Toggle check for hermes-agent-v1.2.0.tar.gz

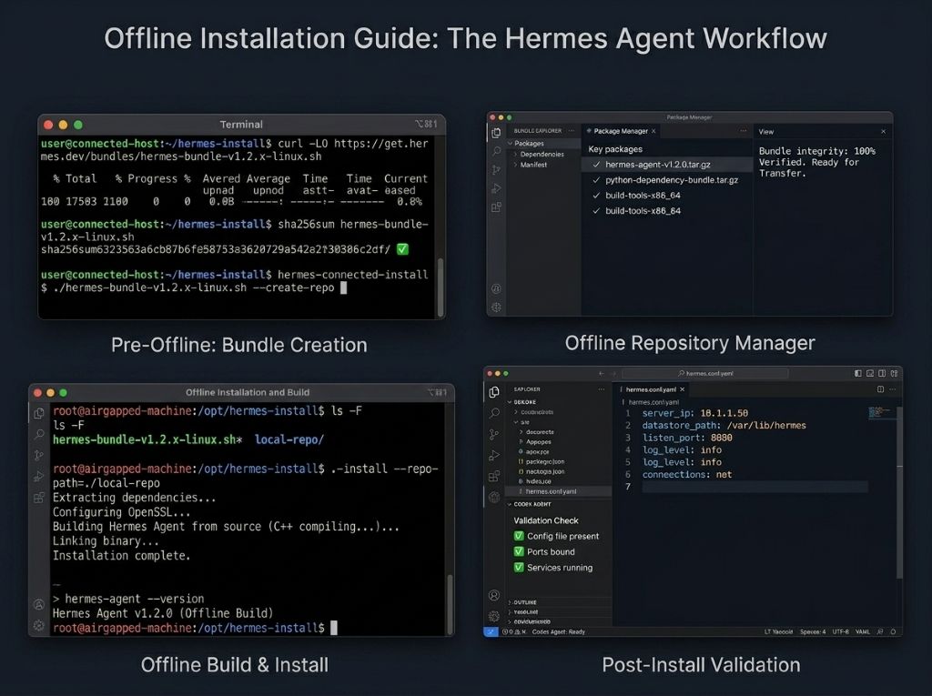click(x=596, y=165)
